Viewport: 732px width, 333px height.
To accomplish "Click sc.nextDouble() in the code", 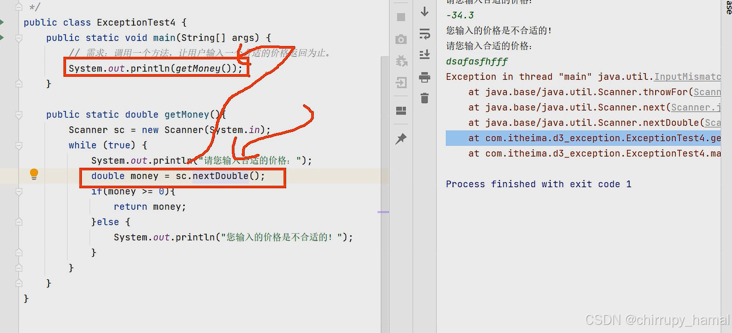I will click(x=221, y=176).
